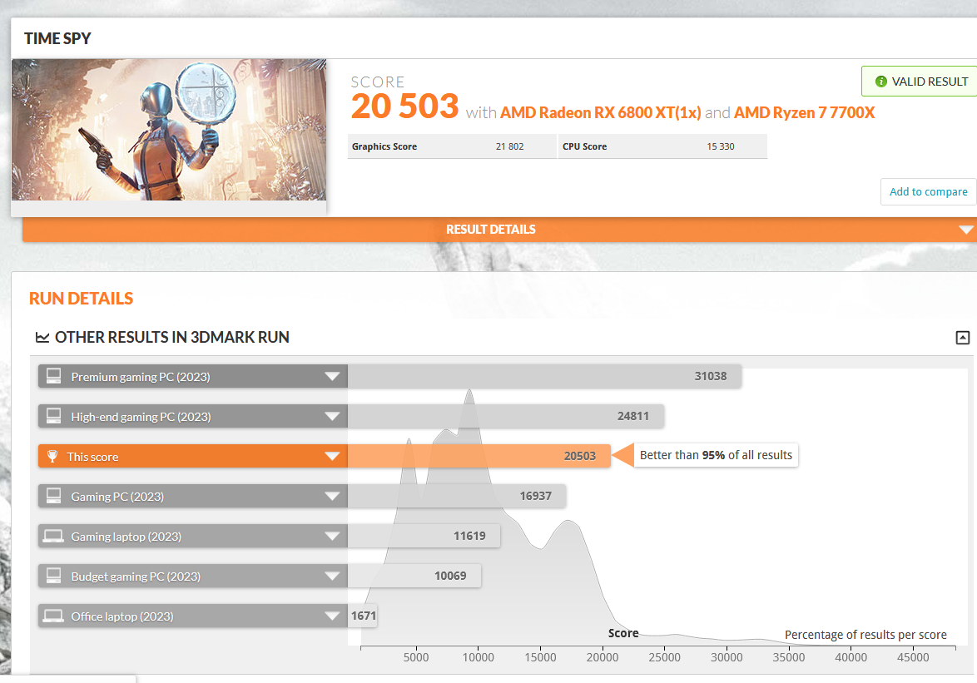Click the Office laptop 1671 score bar
977x683 pixels.
coord(363,615)
